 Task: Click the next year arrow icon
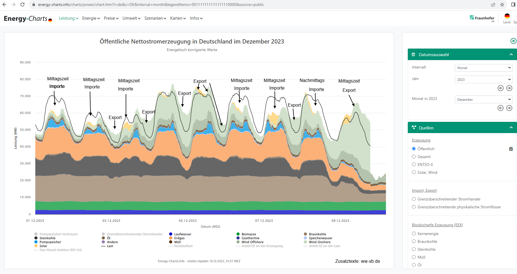click(x=509, y=88)
